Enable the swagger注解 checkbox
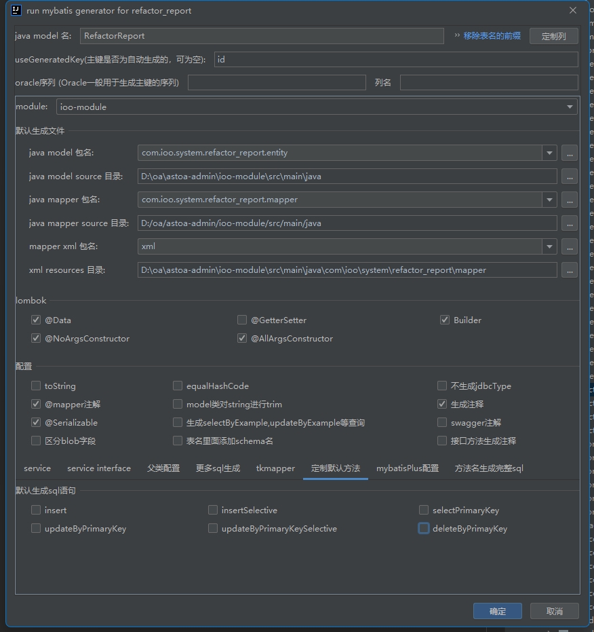This screenshot has height=632, width=594. 442,422
